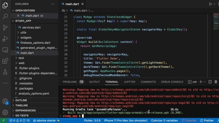Viewport: 219px width, 123px height.
Task: Open the Explorer view in activity bar
Action: pos(5,5)
